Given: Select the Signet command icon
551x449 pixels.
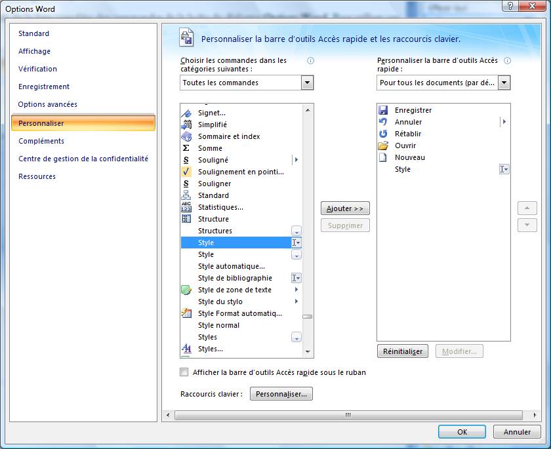Looking at the screenshot, I should pos(186,113).
